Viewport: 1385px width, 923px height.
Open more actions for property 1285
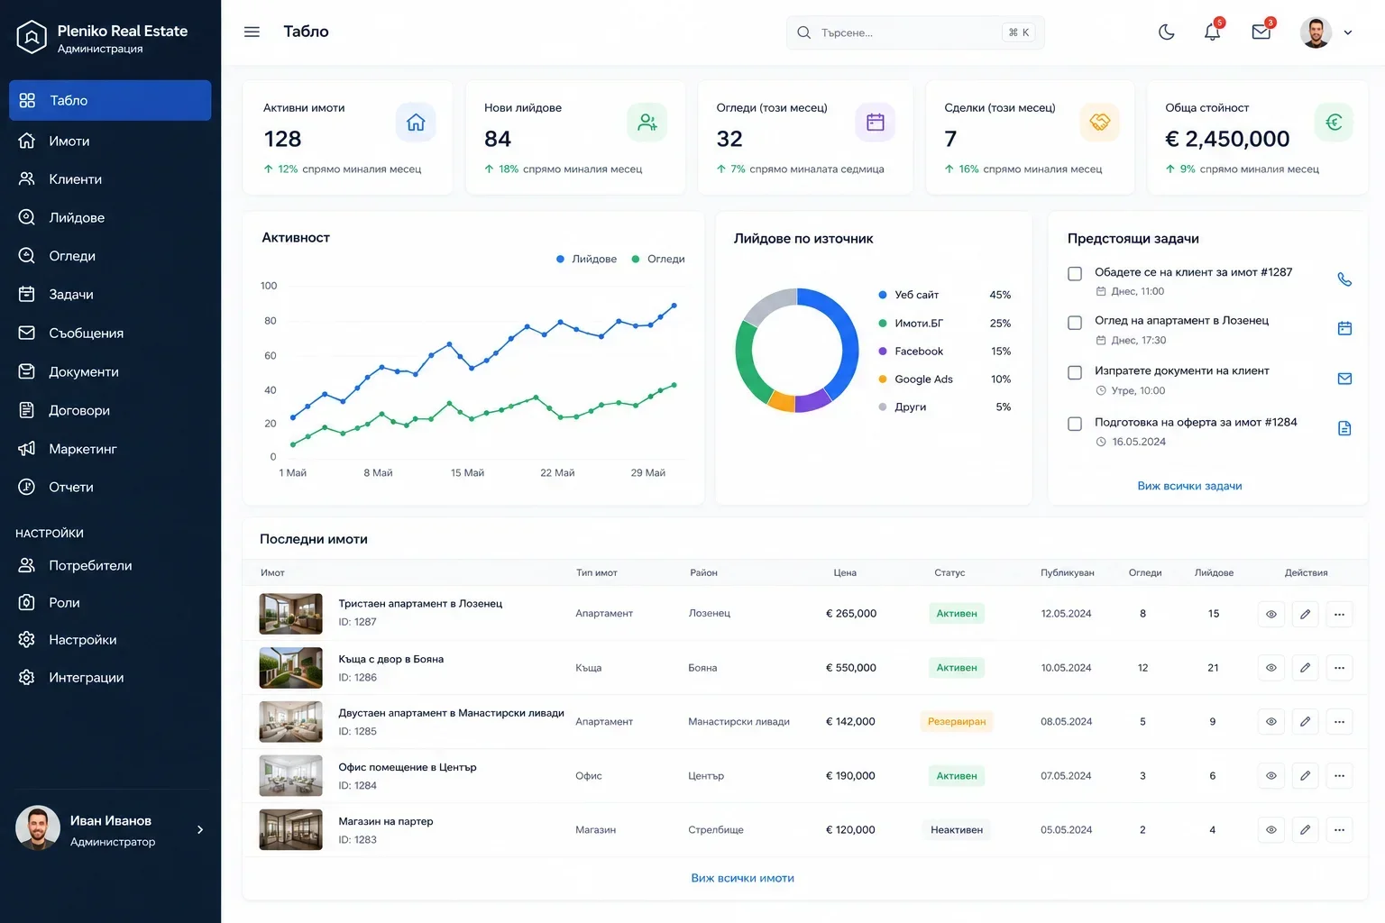coord(1339,722)
